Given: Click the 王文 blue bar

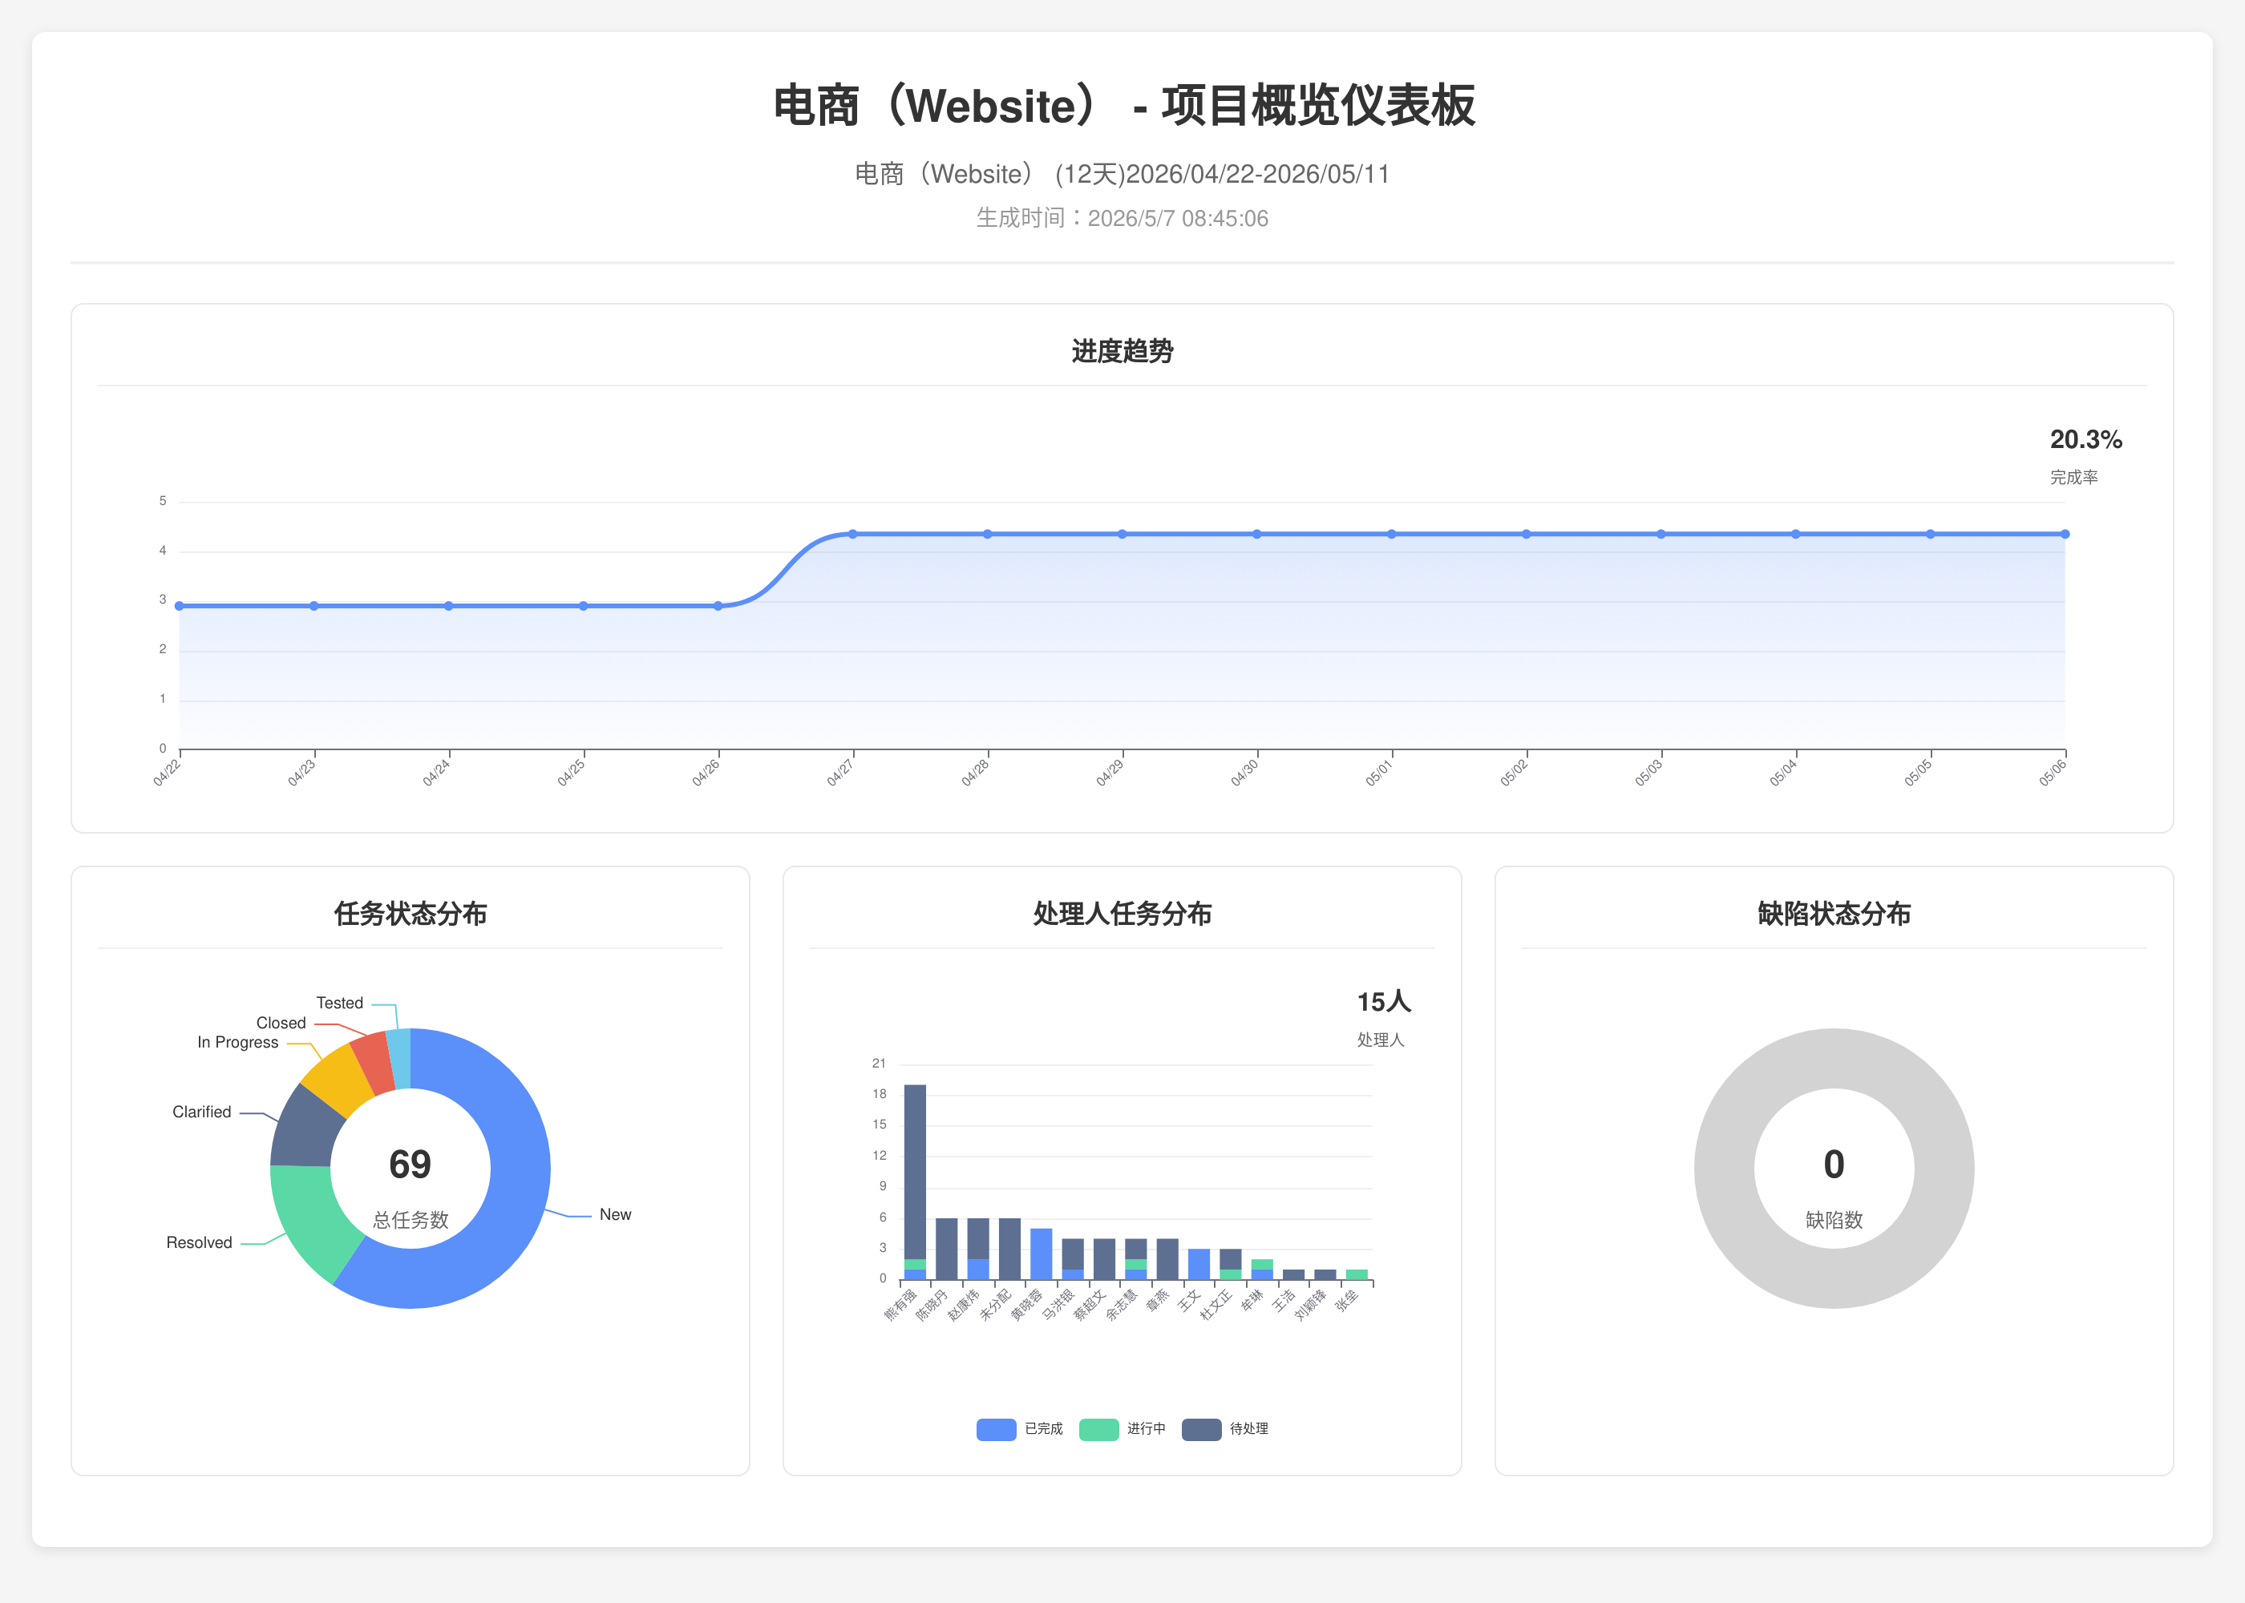Looking at the screenshot, I should point(1199,1265).
